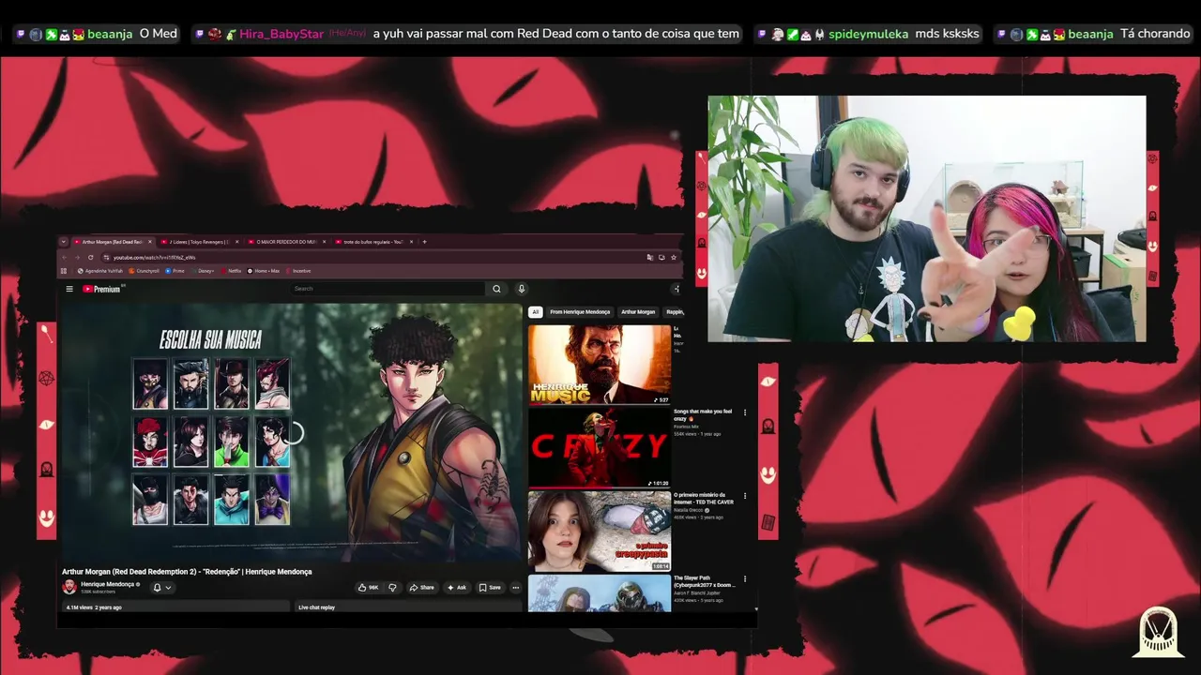This screenshot has height=675, width=1201.
Task: Expand the Live chat replay panel
Action: pyautogui.click(x=408, y=607)
